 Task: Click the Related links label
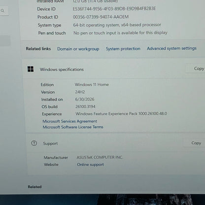38,49
